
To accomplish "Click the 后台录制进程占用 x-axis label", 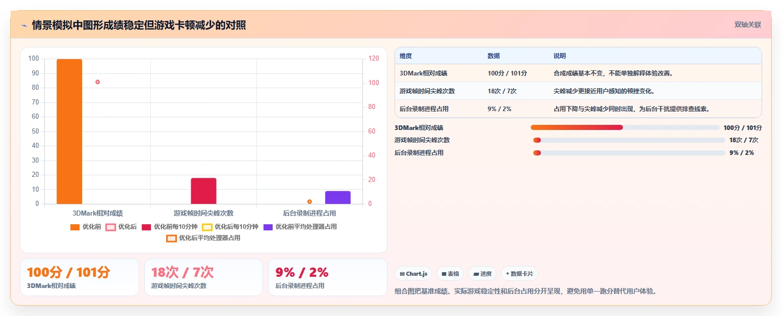I will [309, 214].
